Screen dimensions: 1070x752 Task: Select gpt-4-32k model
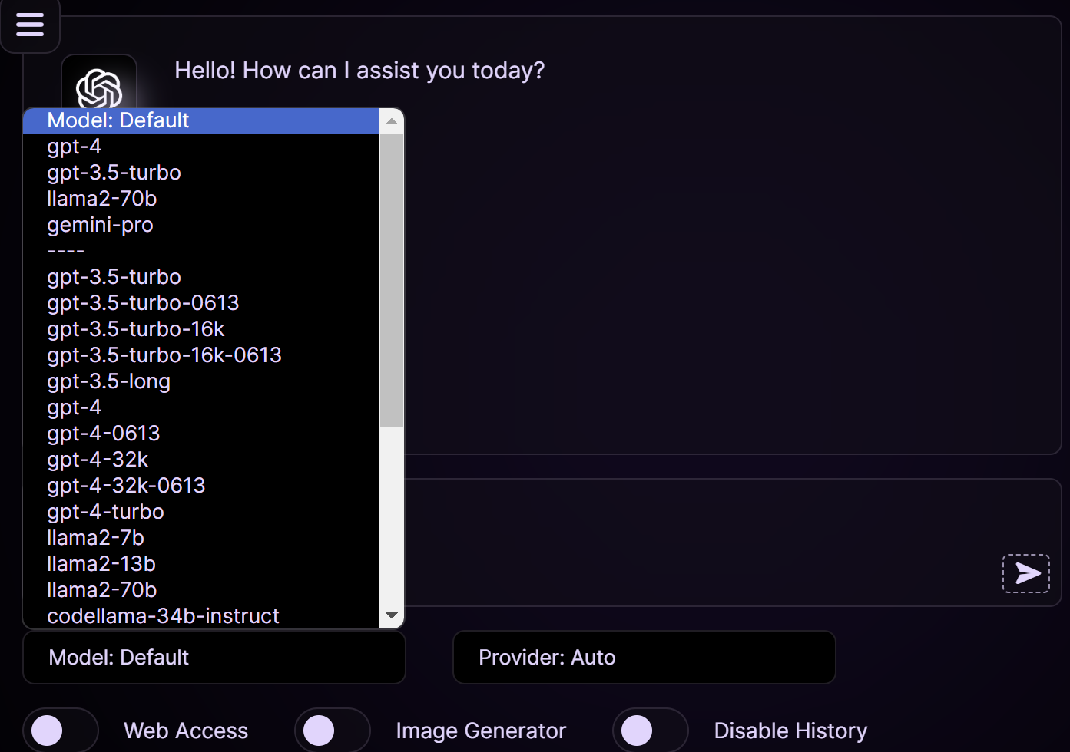click(x=201, y=460)
